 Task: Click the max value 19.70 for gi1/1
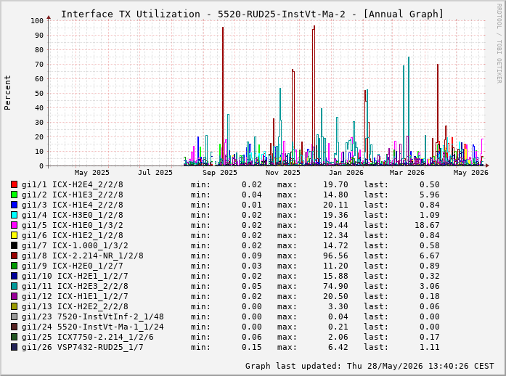tap(335, 184)
